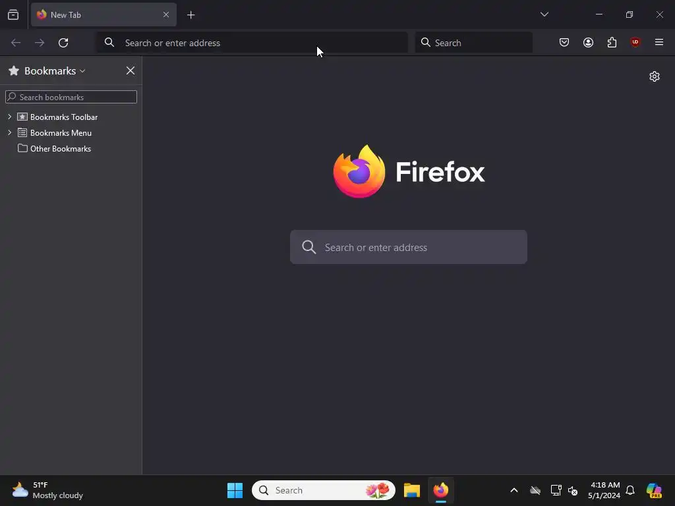Viewport: 675px width, 506px height.
Task: Open the Windows Start menu
Action: 235,490
